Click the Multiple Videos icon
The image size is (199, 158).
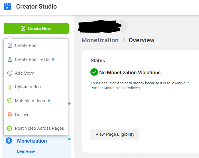[x=10, y=101]
